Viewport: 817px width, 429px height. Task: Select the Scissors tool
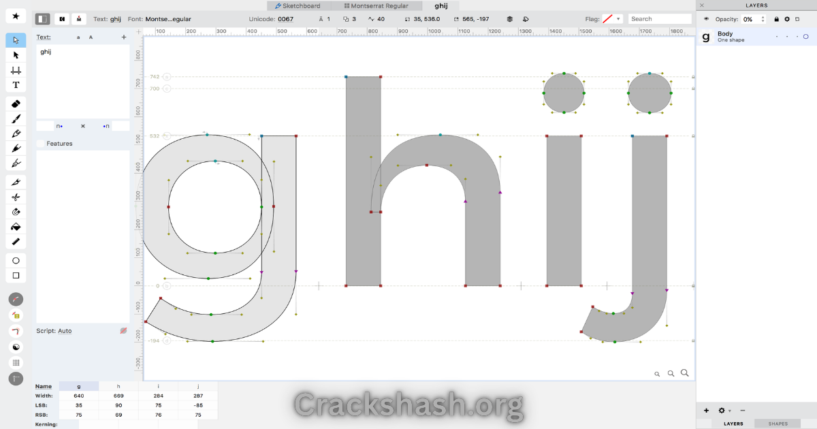pos(16,197)
